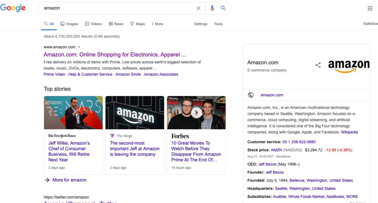Go to Google homepage via logo
Image resolution: width=378 pixels, height=203 pixels.
click(x=13, y=8)
